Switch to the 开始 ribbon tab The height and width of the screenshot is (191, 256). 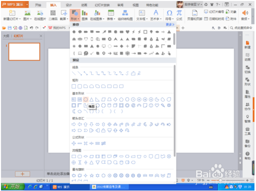click(x=38, y=5)
